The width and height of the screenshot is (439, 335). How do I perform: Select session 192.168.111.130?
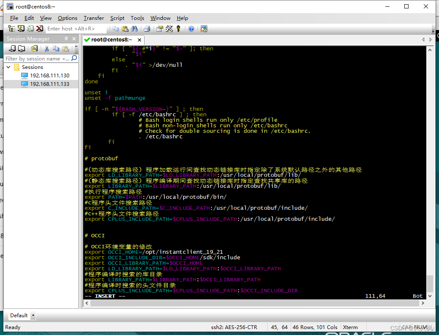coord(49,75)
